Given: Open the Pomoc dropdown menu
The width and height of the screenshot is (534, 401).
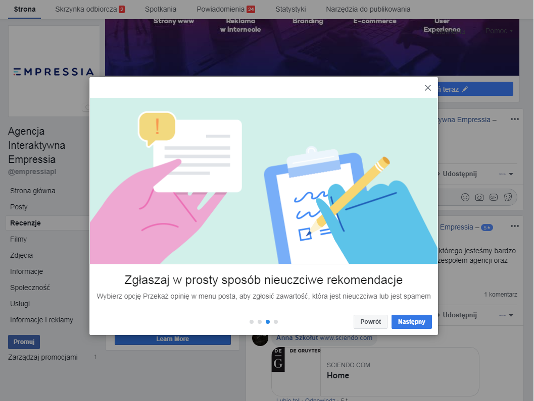Looking at the screenshot, I should (x=499, y=31).
